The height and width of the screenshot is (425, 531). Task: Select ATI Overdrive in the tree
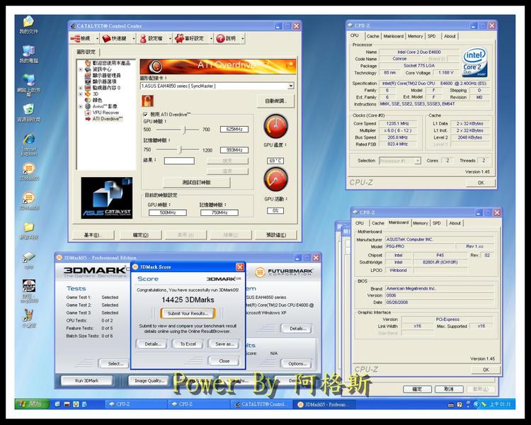(108, 118)
